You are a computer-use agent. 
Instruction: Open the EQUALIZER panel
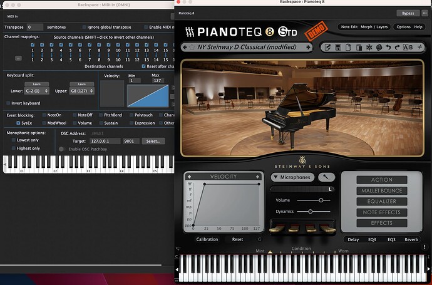pos(381,201)
